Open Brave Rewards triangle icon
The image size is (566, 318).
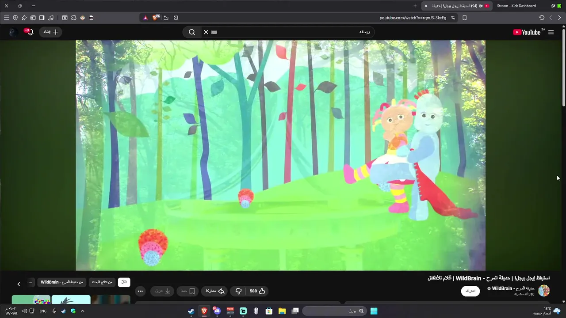point(145,18)
